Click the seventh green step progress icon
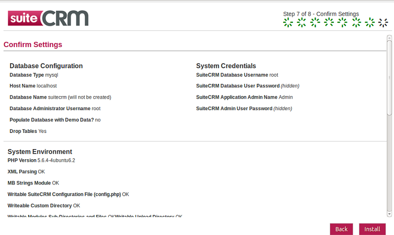This screenshot has width=394, height=235. [370, 22]
